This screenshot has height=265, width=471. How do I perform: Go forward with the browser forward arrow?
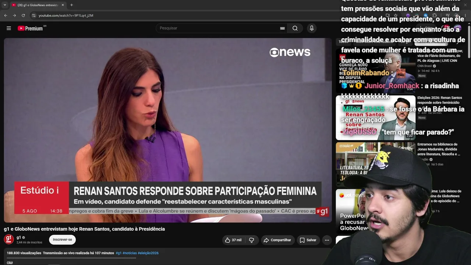click(14, 15)
